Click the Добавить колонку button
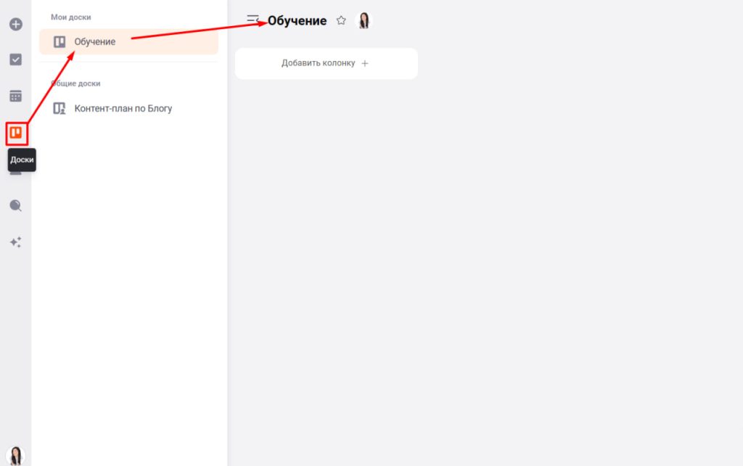 (x=326, y=64)
